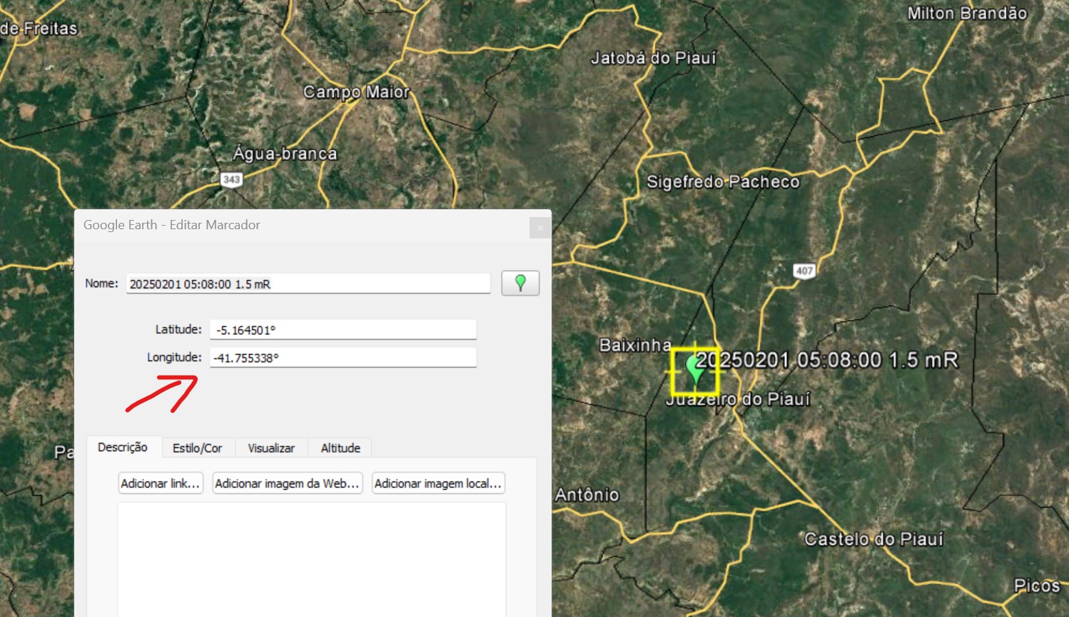The image size is (1069, 617).
Task: Click the Castelo do Piauí map label
Action: [873, 539]
